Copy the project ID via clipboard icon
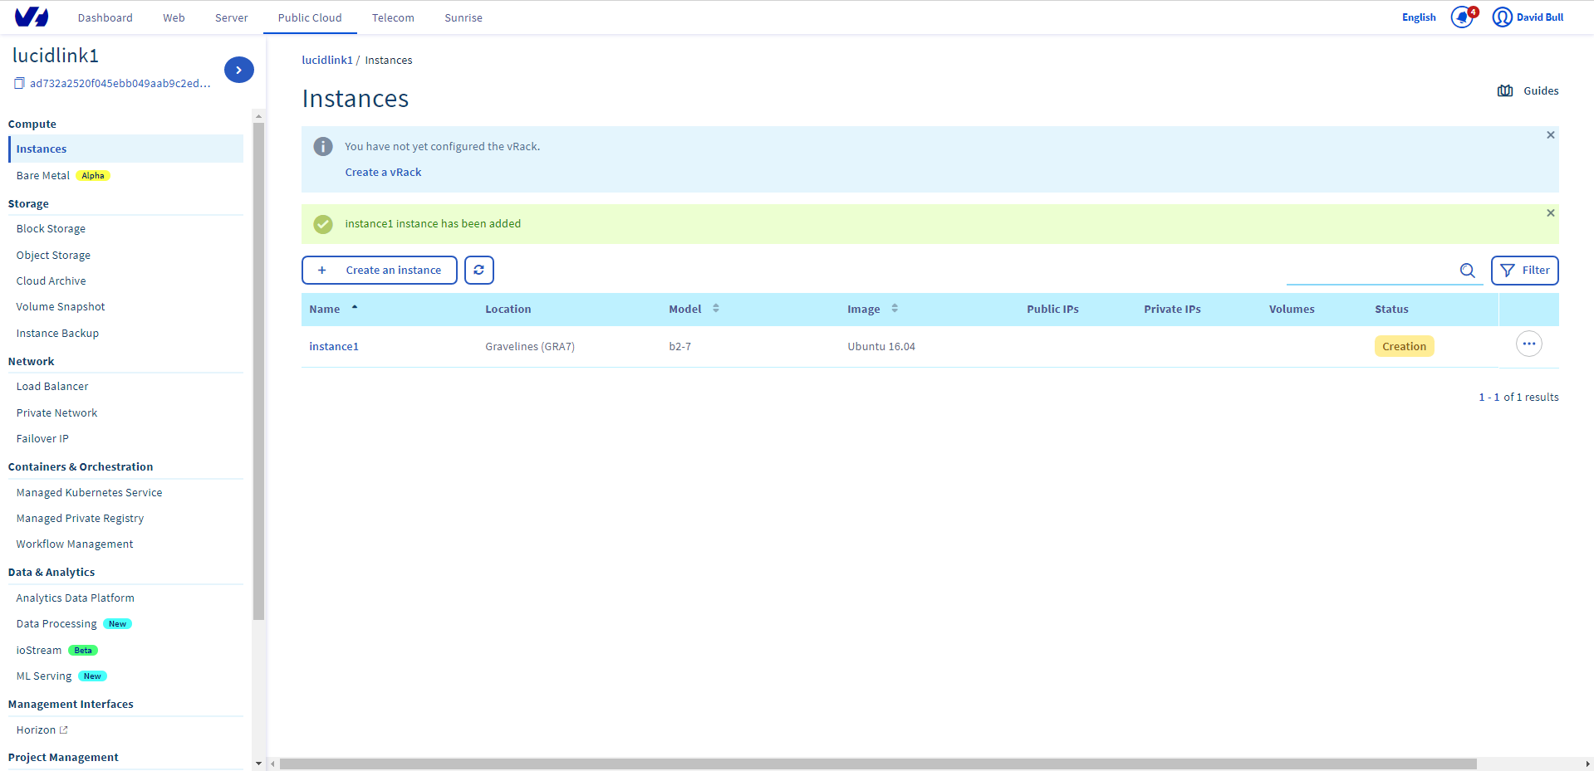Screen dimensions: 1594x771 point(19,83)
